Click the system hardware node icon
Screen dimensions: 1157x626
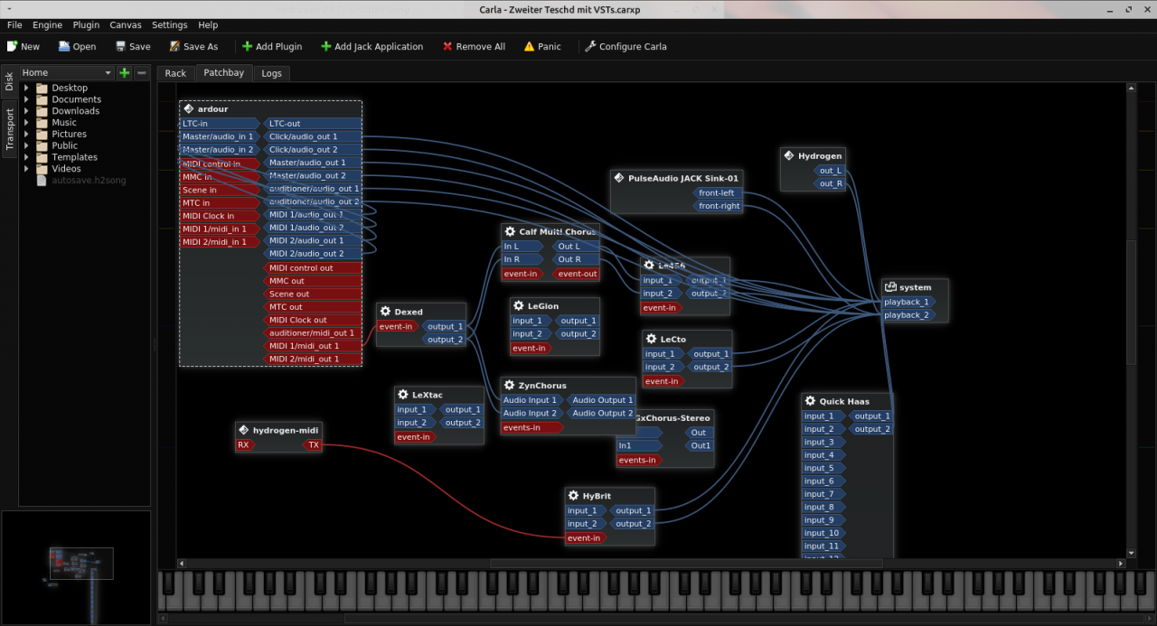(x=890, y=287)
